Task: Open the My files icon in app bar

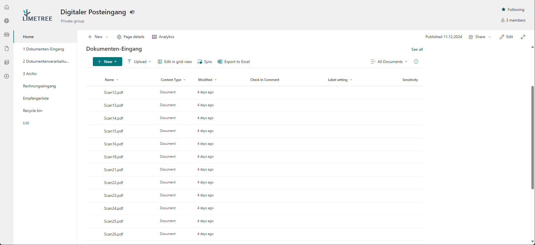Action: pos(7,48)
